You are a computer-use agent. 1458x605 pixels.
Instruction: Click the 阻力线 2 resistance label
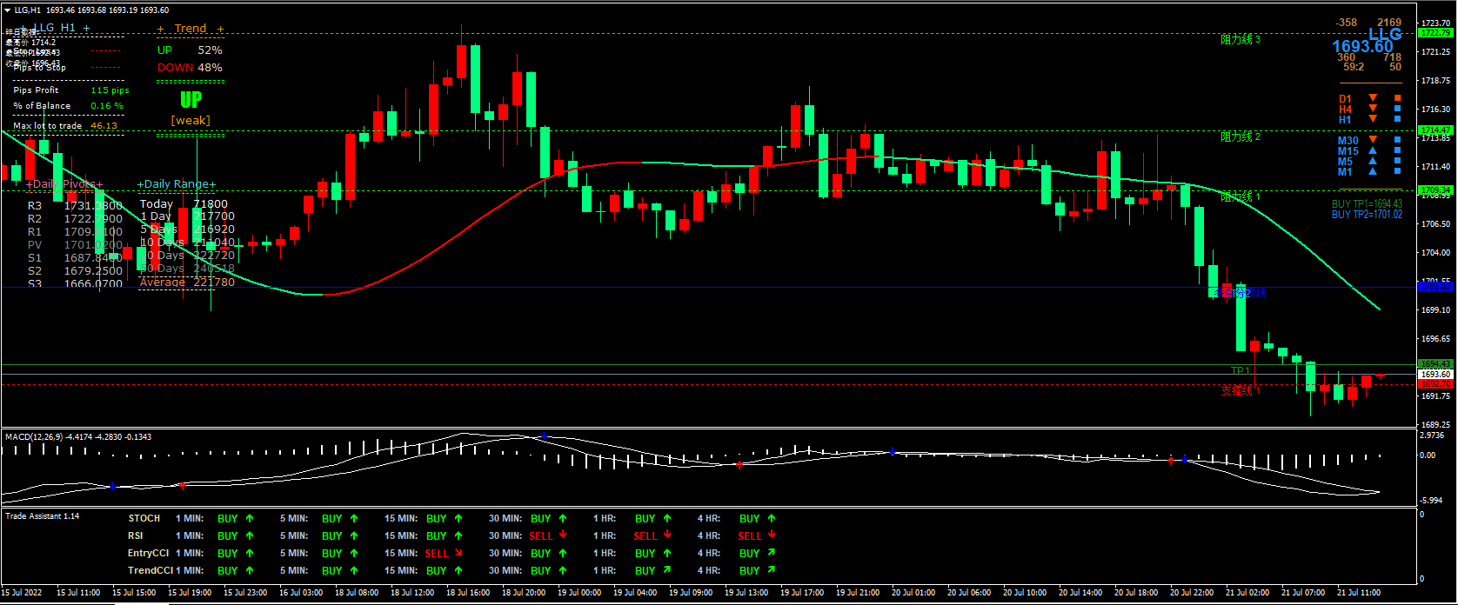point(1241,136)
